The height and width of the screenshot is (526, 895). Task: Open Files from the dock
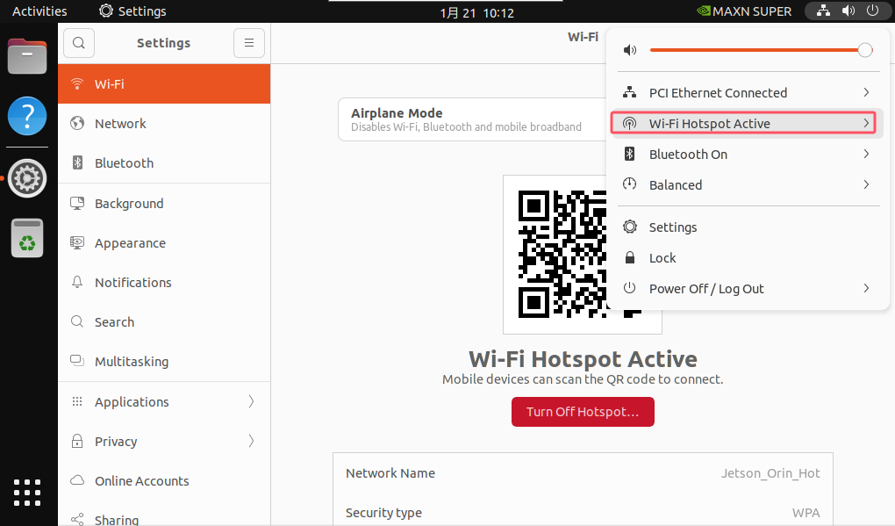click(x=27, y=56)
